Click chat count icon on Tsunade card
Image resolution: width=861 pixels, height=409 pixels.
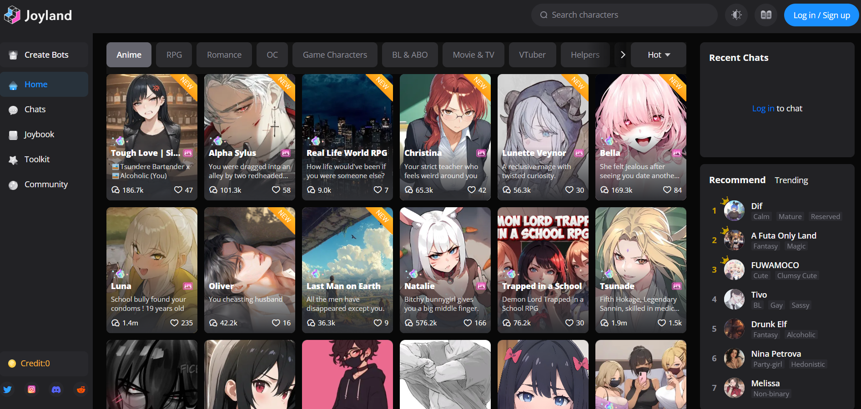click(604, 323)
